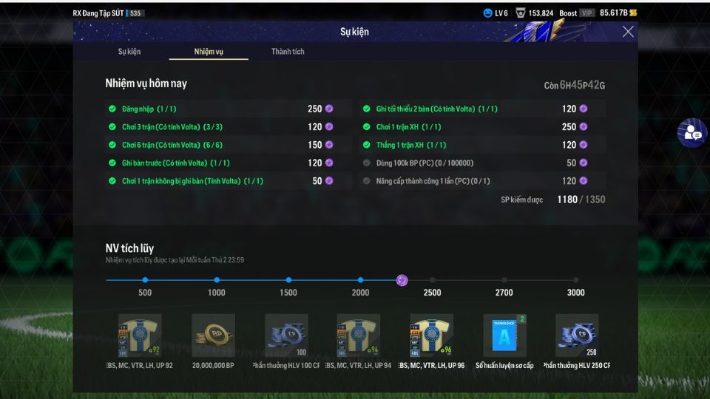Claim the UP 96 jersey reward
Image resolution: width=710 pixels, height=399 pixels.
coord(431,335)
